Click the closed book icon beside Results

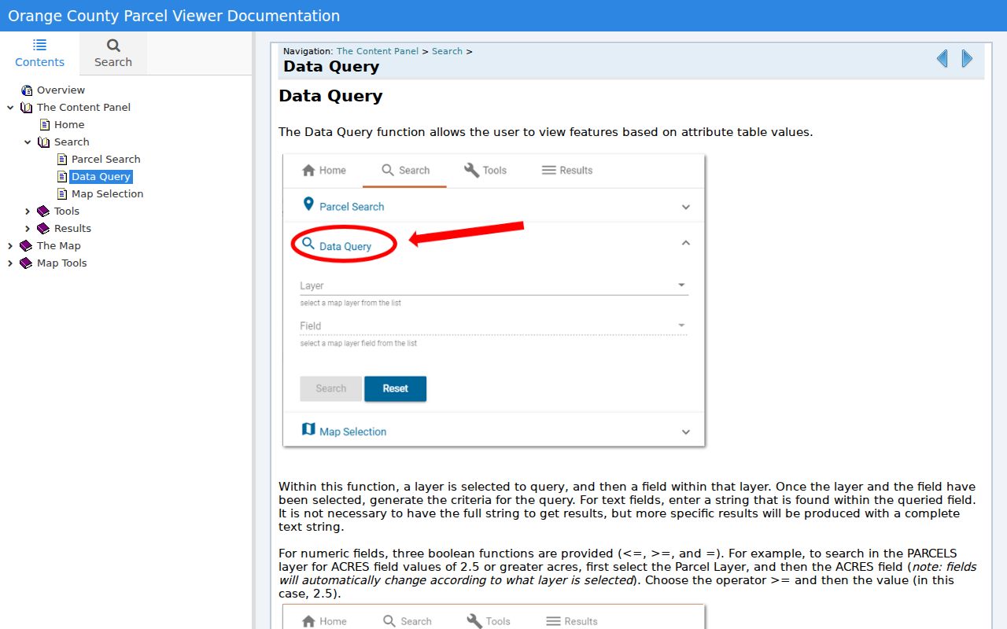pyautogui.click(x=44, y=229)
